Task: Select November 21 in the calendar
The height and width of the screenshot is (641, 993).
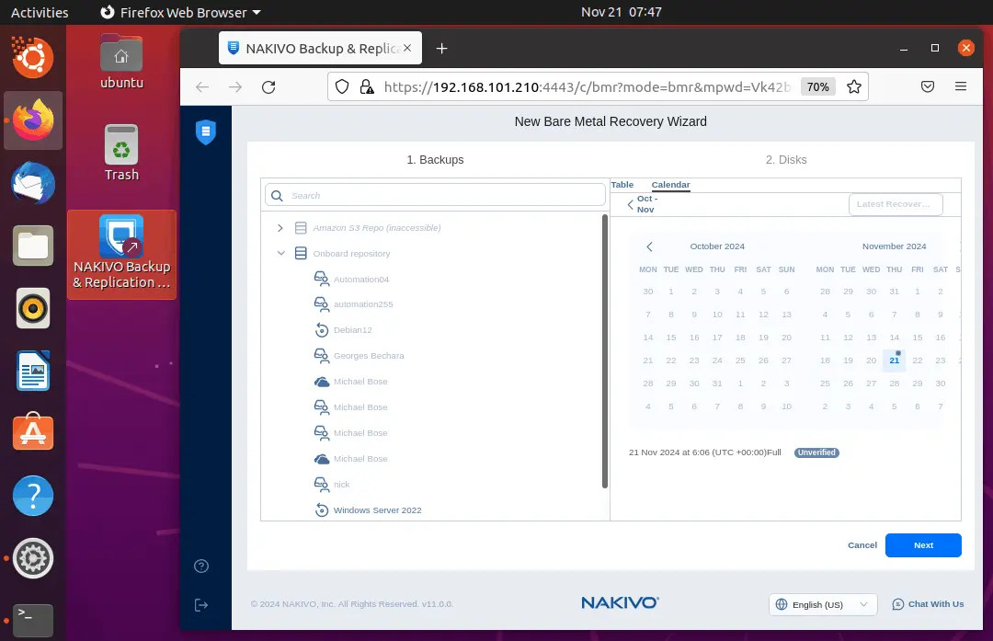Action: (x=894, y=361)
